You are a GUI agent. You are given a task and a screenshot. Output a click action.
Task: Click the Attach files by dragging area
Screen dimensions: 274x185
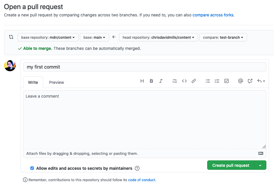coord(145,153)
